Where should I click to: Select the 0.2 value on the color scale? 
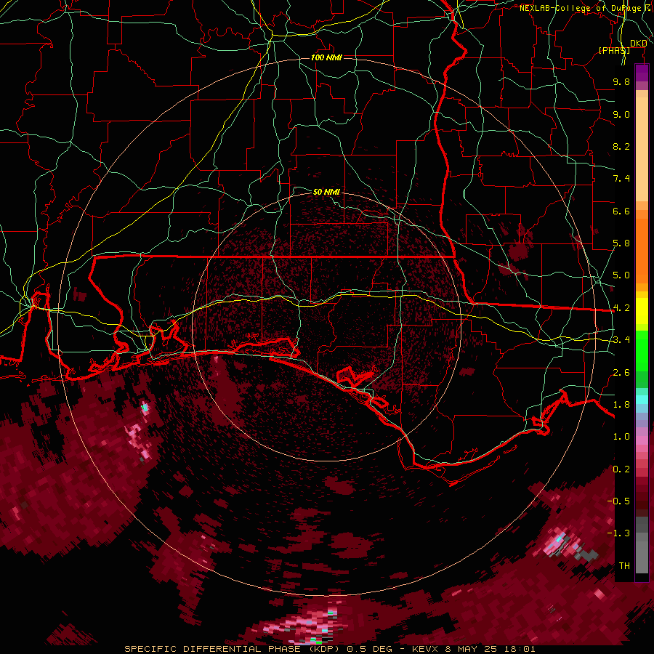621,469
